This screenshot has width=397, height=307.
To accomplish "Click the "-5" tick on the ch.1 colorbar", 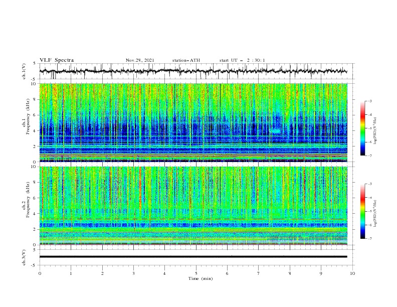I will tap(369, 128).
